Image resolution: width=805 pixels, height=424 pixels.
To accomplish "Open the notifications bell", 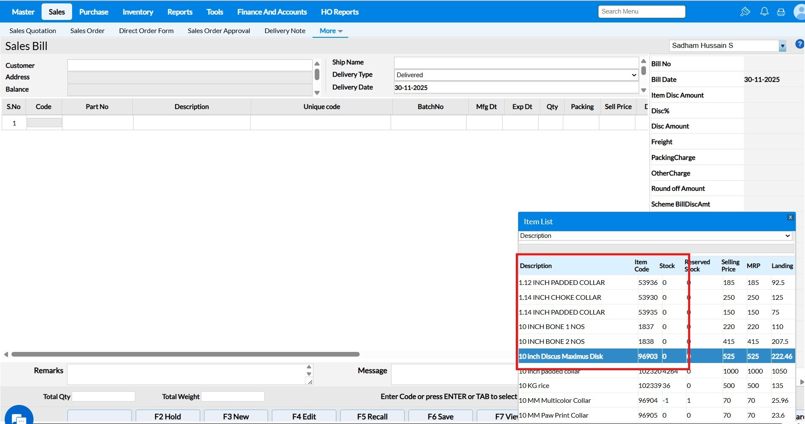I will (x=764, y=12).
